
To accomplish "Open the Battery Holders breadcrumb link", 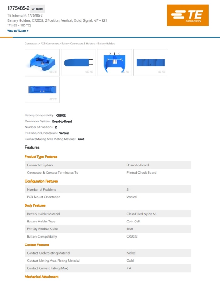I will coord(106,43).
